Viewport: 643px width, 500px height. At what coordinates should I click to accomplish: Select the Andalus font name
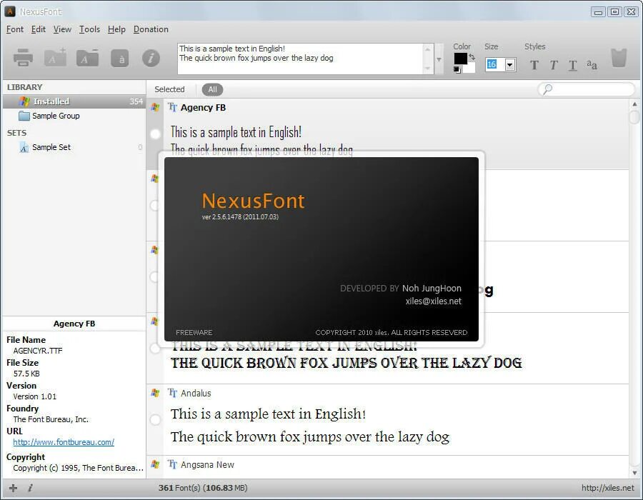click(x=196, y=393)
